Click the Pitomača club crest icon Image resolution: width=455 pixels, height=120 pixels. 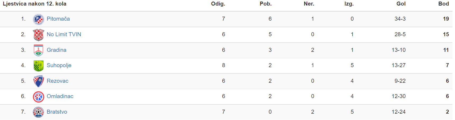coord(38,19)
